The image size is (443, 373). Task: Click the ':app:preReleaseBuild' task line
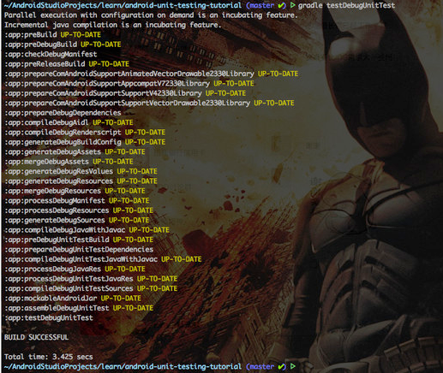click(67, 64)
